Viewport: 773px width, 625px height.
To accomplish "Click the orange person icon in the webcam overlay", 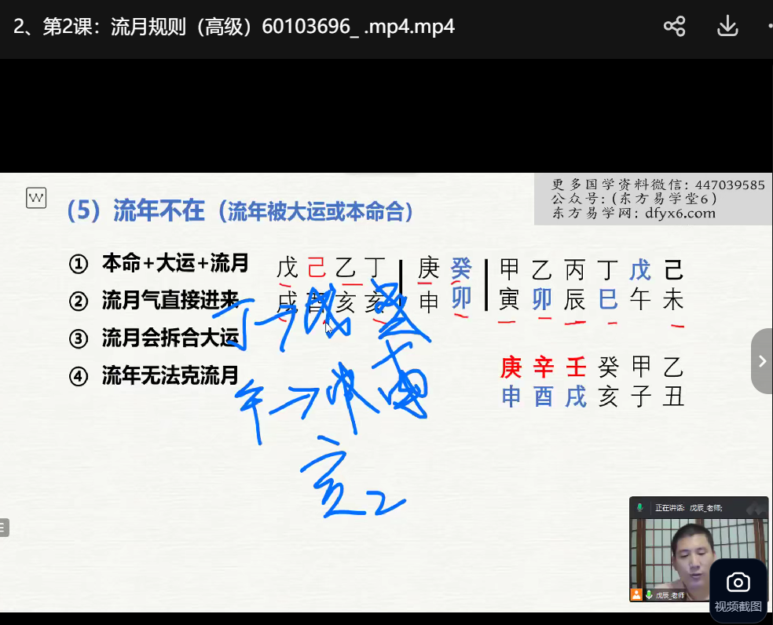I will 636,595.
